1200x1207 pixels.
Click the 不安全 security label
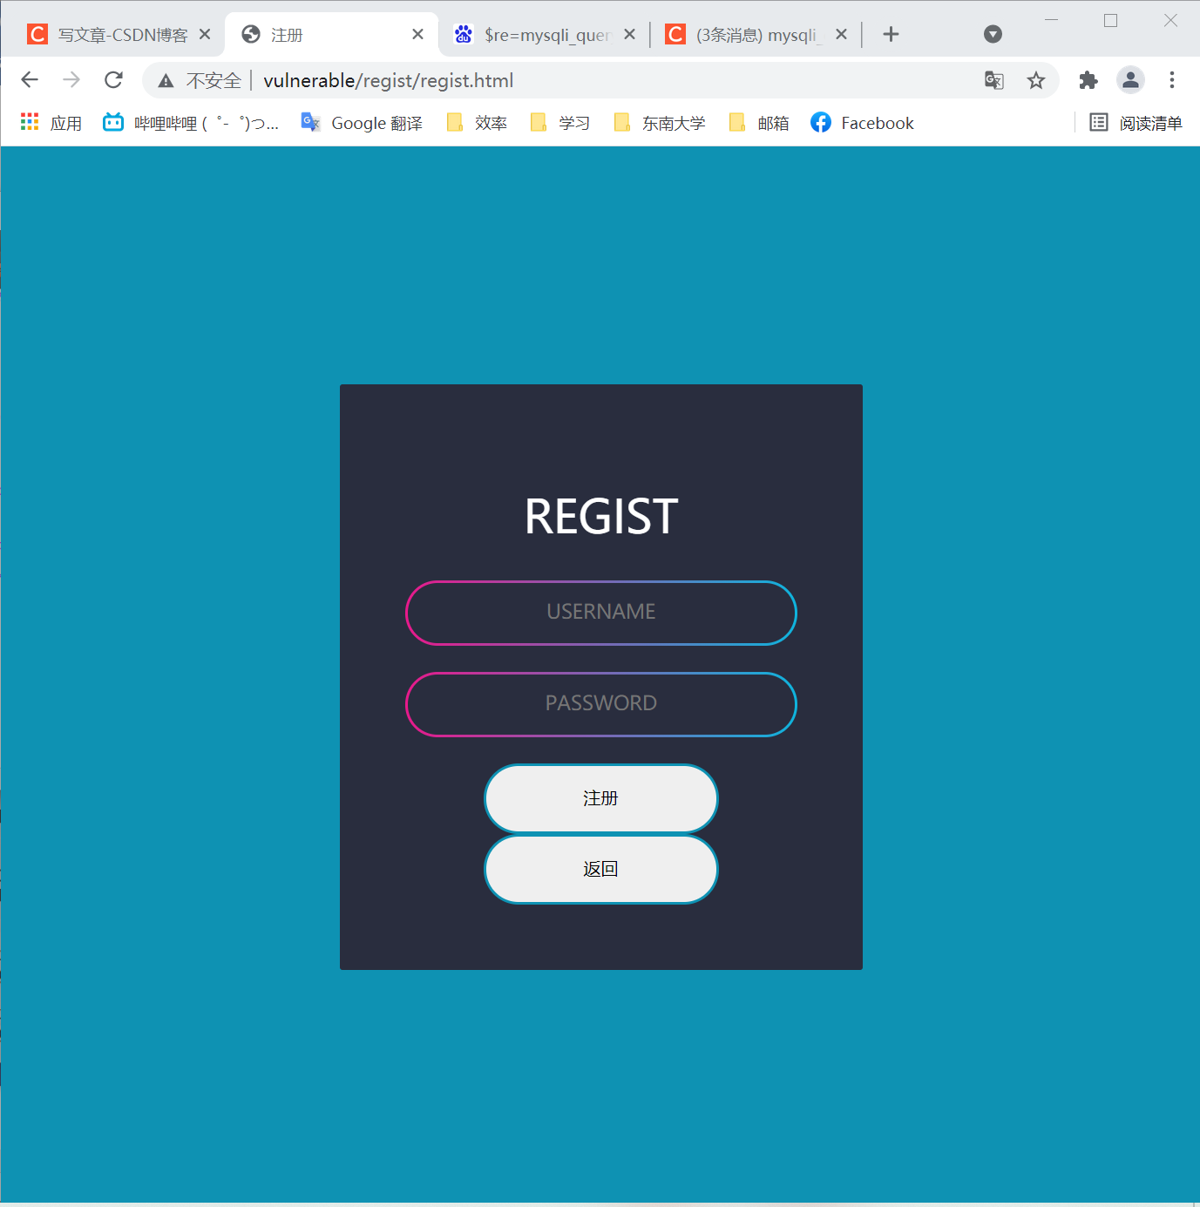214,81
